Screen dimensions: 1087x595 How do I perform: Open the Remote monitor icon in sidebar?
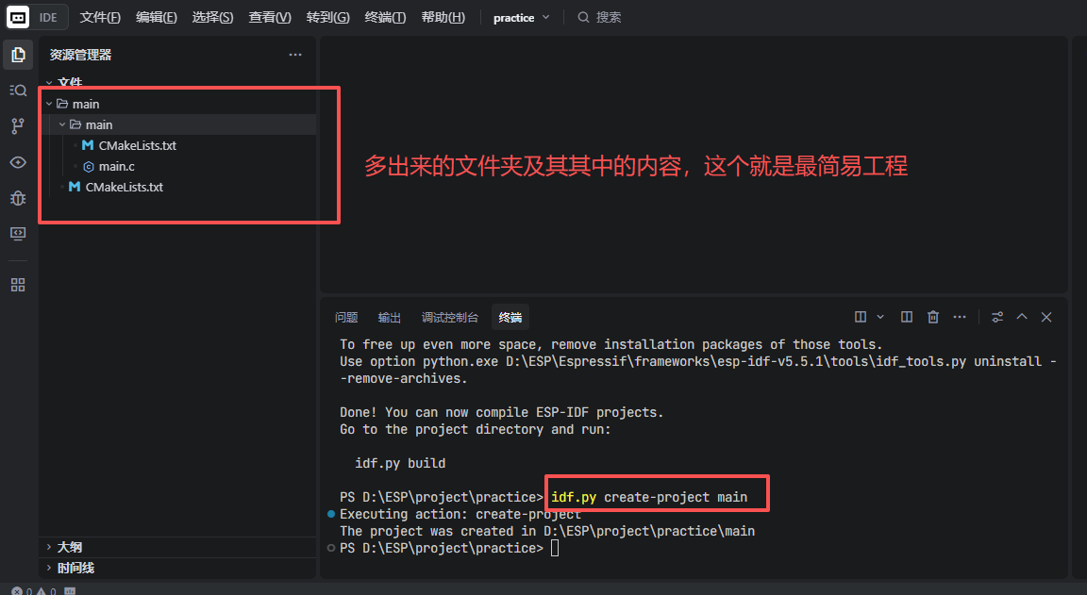click(18, 234)
